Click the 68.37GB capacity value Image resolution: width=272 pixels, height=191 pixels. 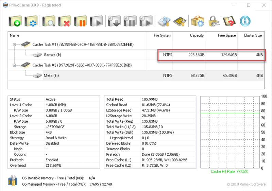click(198, 75)
